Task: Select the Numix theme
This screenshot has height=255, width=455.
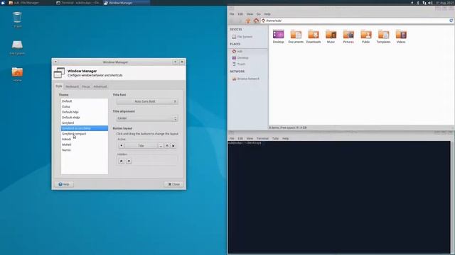Action: point(85,150)
